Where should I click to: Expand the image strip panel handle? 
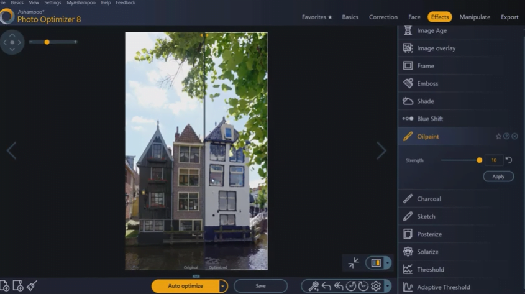[x=196, y=276]
